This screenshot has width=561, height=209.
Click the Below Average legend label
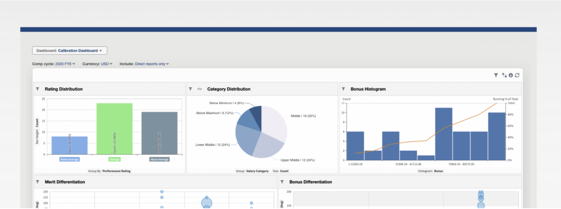pos(70,159)
